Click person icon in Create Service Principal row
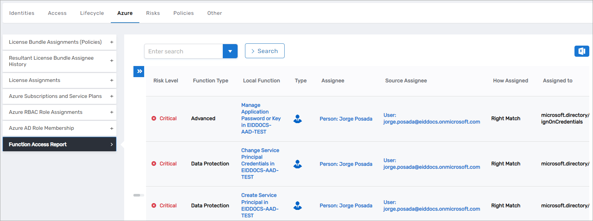The image size is (593, 221). click(x=297, y=205)
